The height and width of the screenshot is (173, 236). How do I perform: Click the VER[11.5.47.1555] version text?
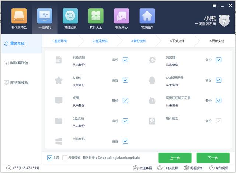[x=26, y=168]
